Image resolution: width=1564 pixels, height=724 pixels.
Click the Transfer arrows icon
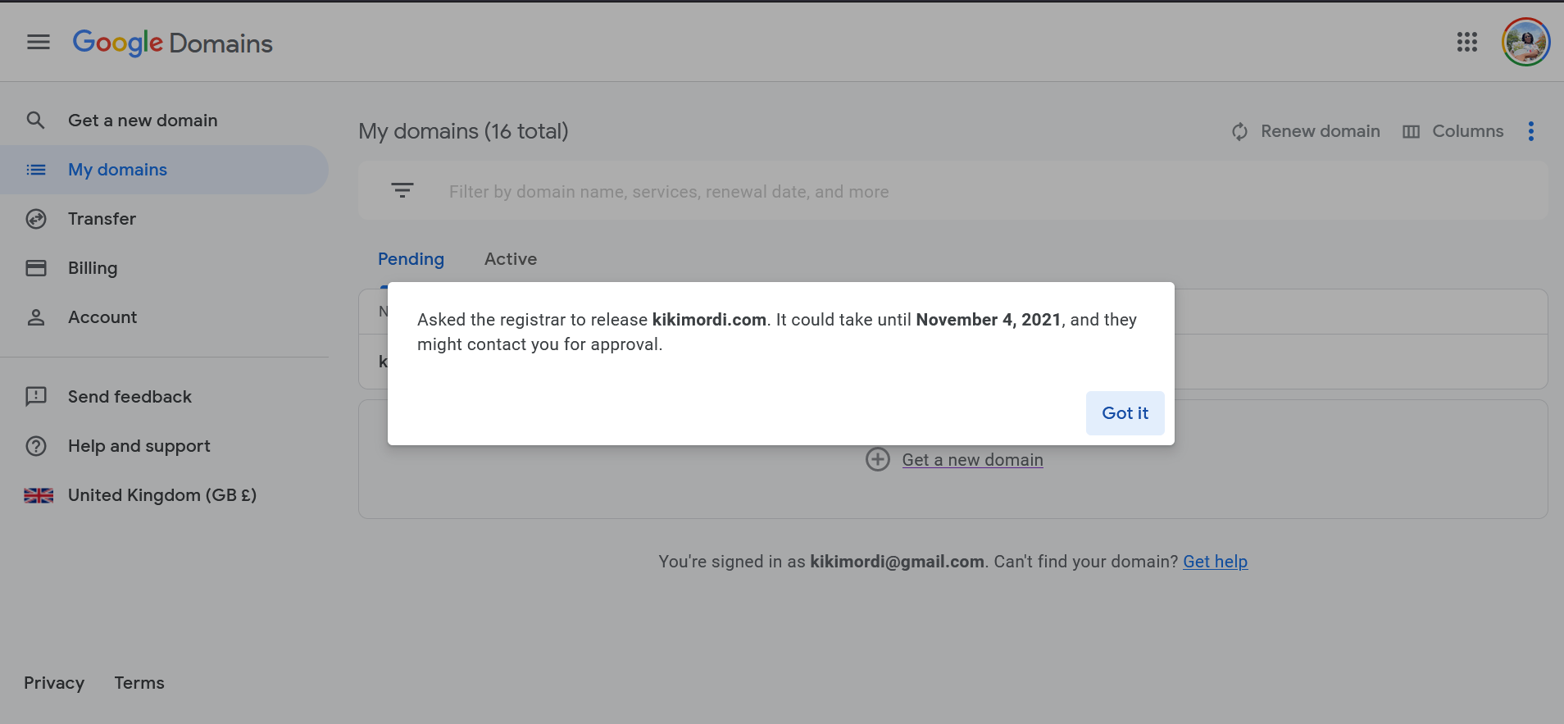pos(36,219)
